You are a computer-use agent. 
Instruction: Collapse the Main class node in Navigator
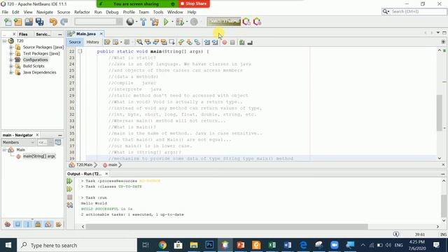[4, 150]
